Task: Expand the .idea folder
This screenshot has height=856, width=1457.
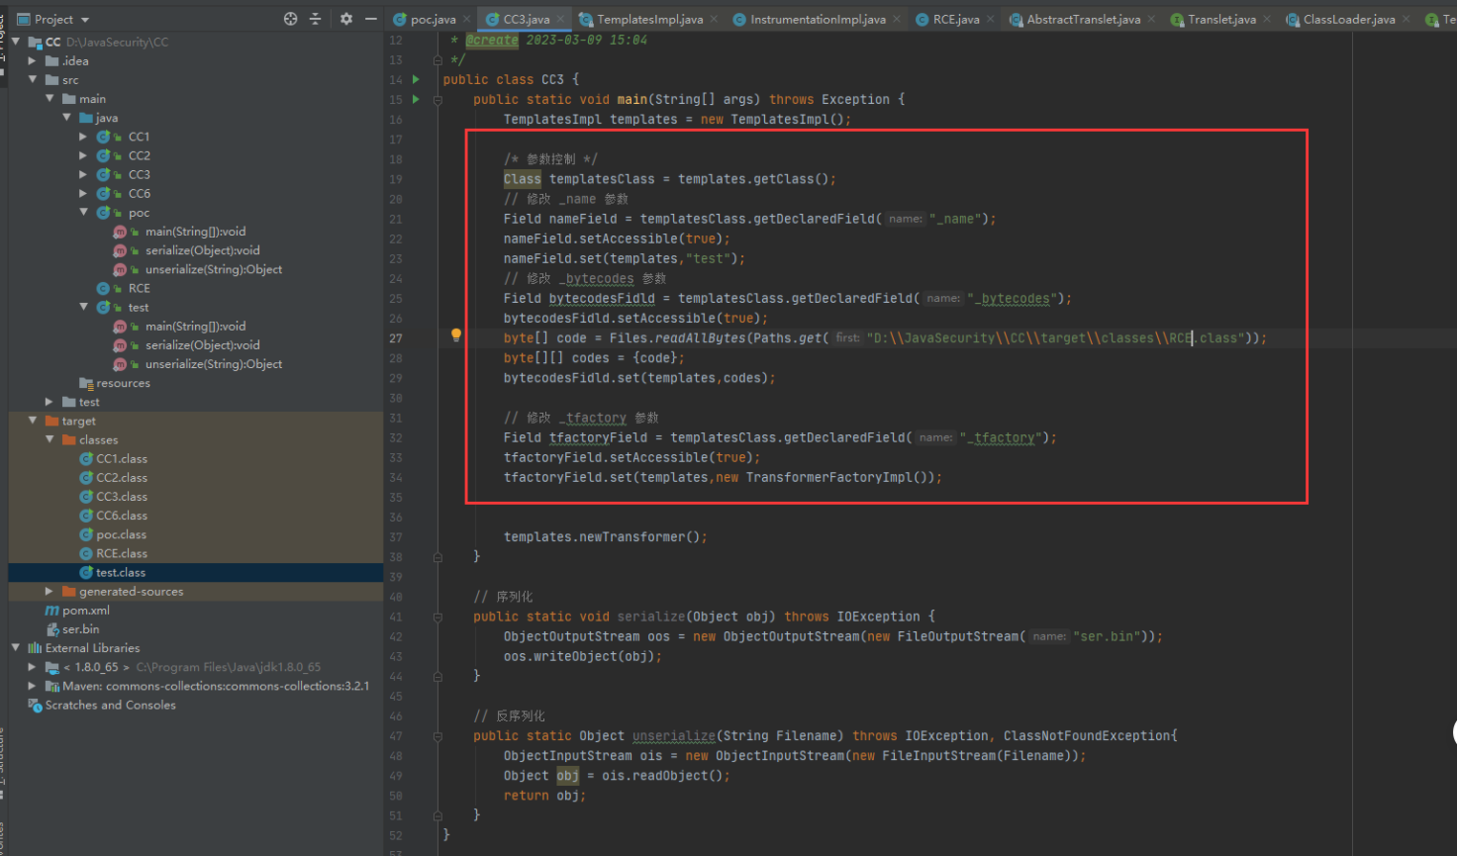Action: pos(33,60)
